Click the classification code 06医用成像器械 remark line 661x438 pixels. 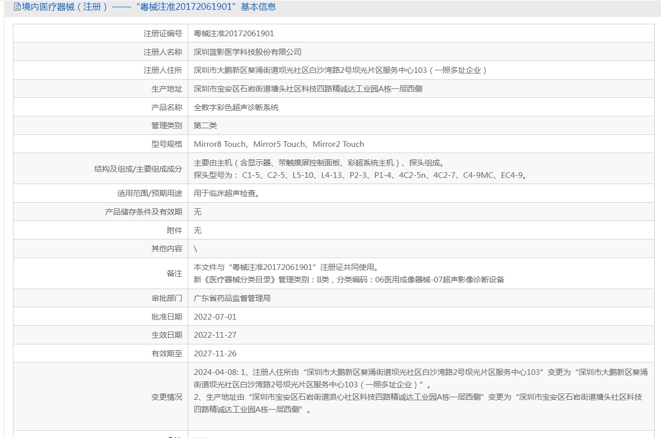click(349, 280)
